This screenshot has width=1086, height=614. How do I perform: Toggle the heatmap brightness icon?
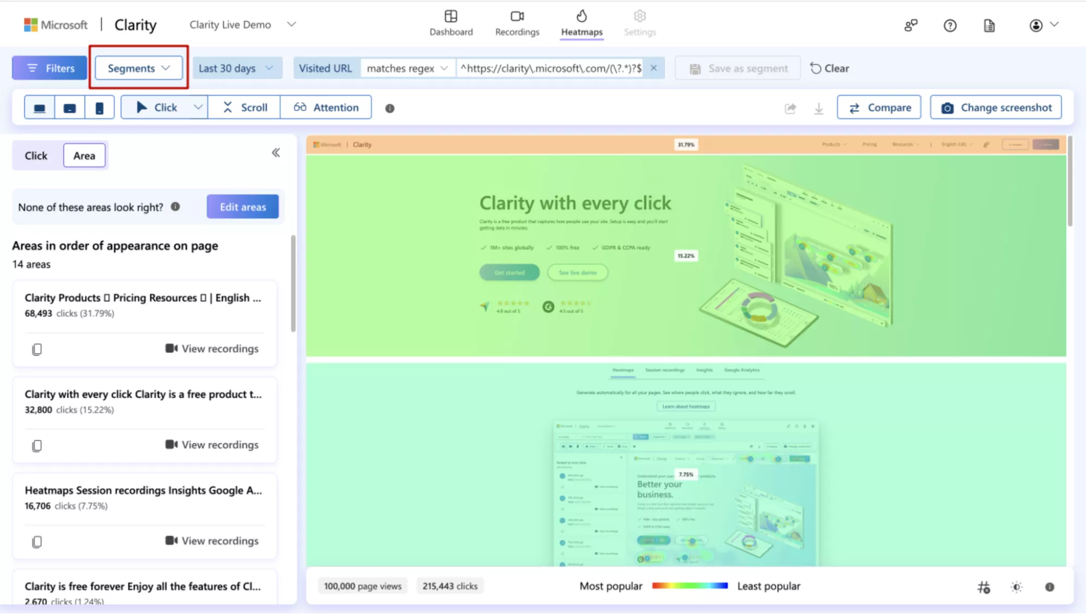coord(1016,586)
